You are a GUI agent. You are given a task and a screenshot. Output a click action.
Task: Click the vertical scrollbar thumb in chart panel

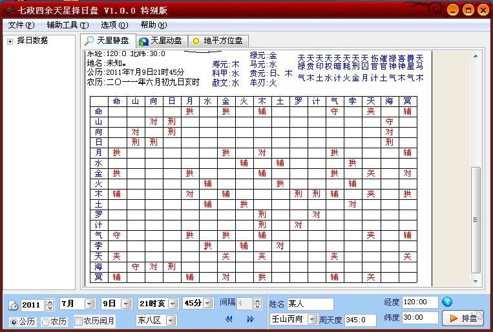pyautogui.click(x=476, y=220)
